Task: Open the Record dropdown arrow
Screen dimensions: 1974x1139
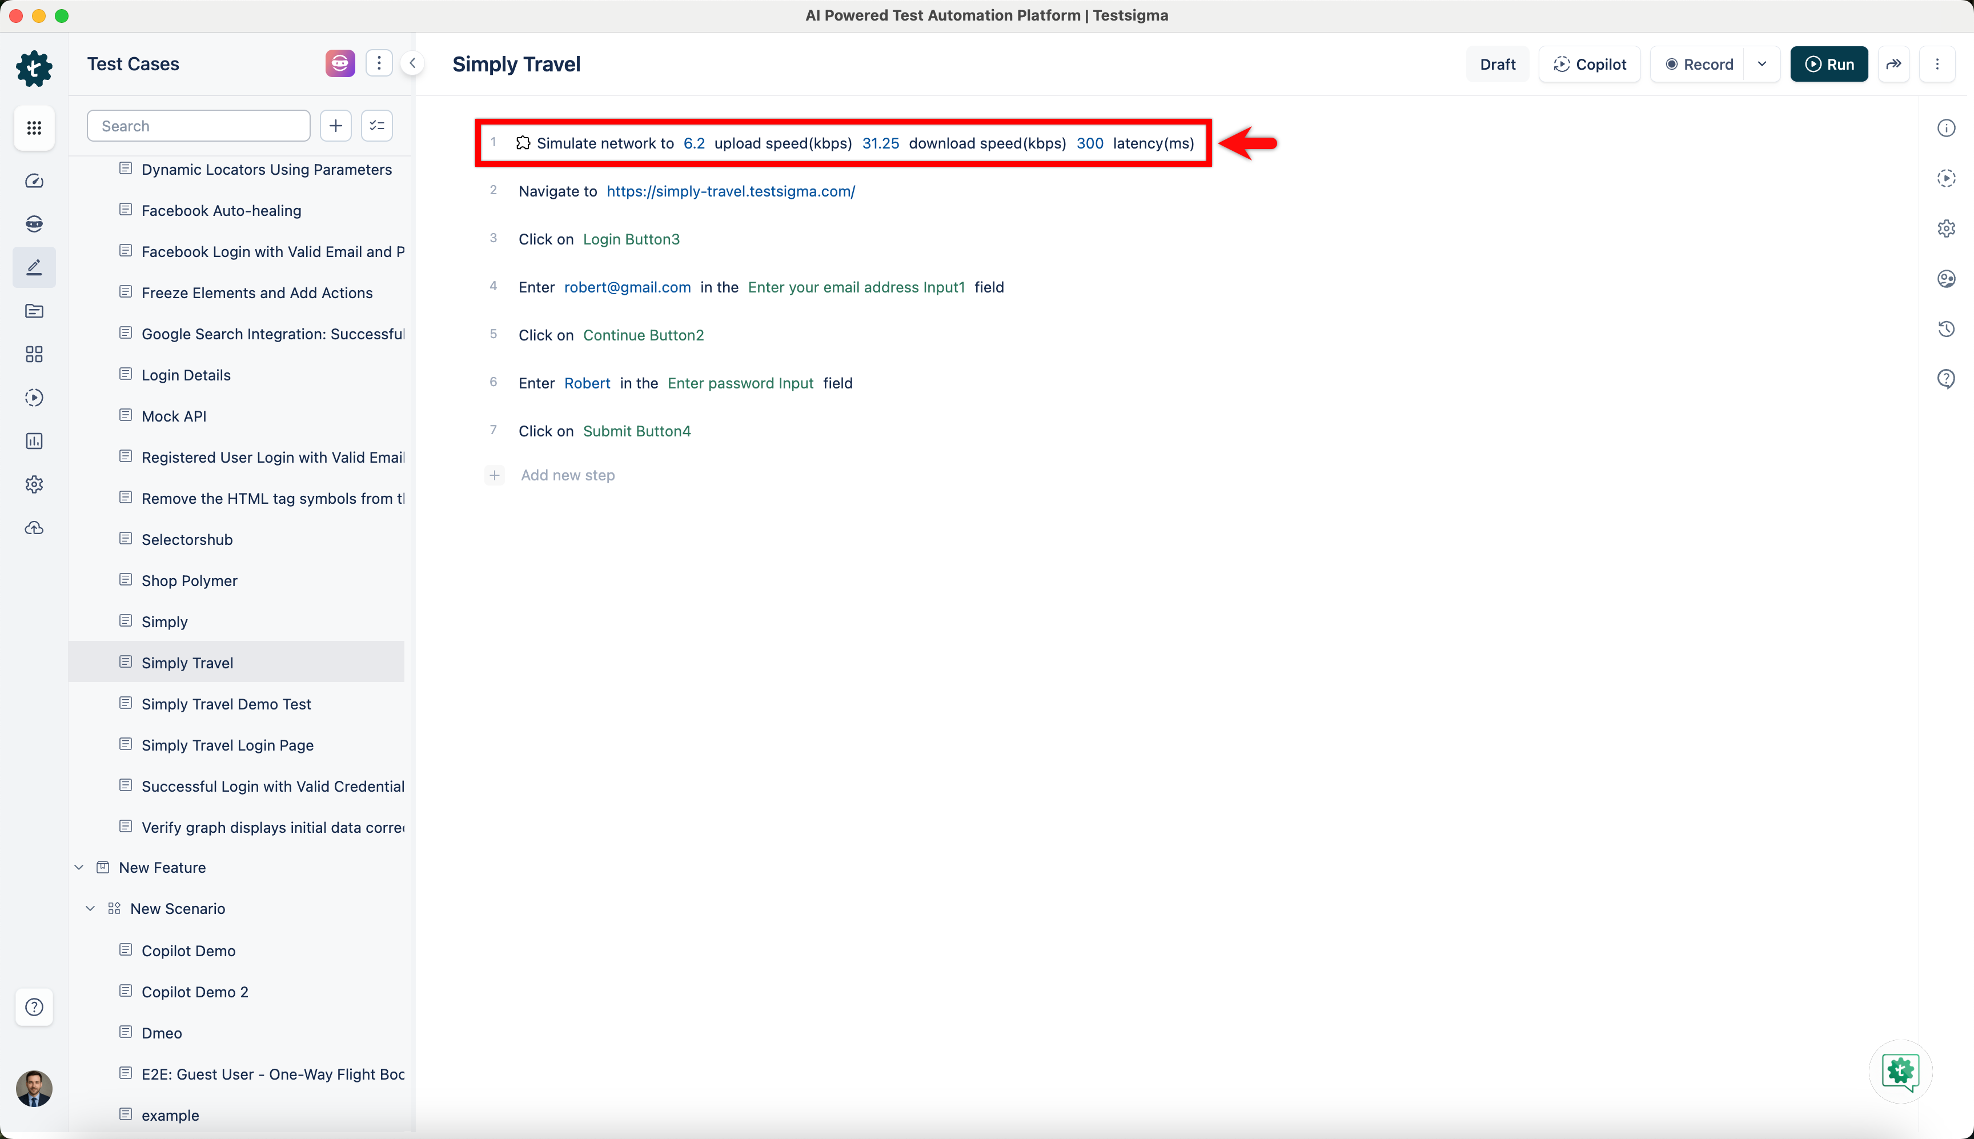Action: 1762,64
